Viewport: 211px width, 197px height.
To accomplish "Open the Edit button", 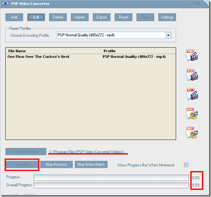I will (x=36, y=17).
